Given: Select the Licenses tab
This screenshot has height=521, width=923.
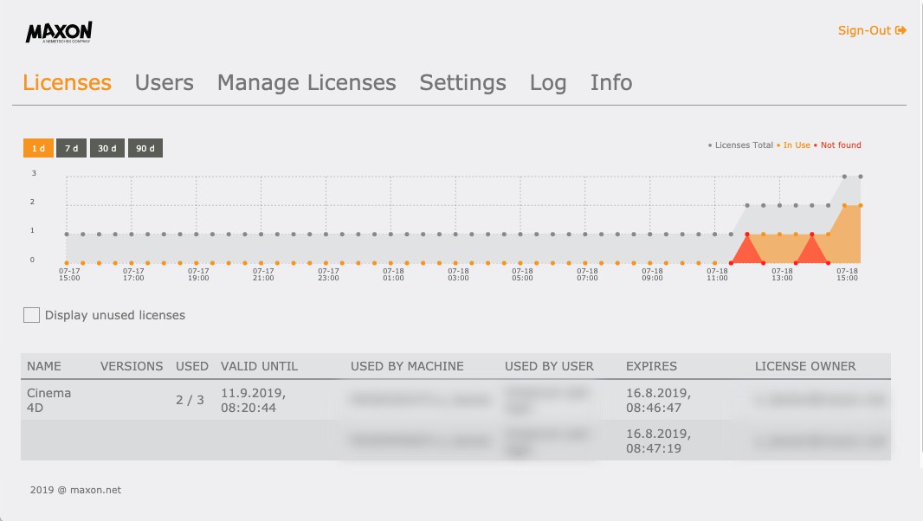Looking at the screenshot, I should (x=68, y=82).
